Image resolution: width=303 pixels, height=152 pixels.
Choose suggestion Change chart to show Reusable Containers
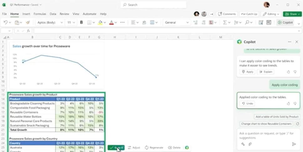coord(266,124)
